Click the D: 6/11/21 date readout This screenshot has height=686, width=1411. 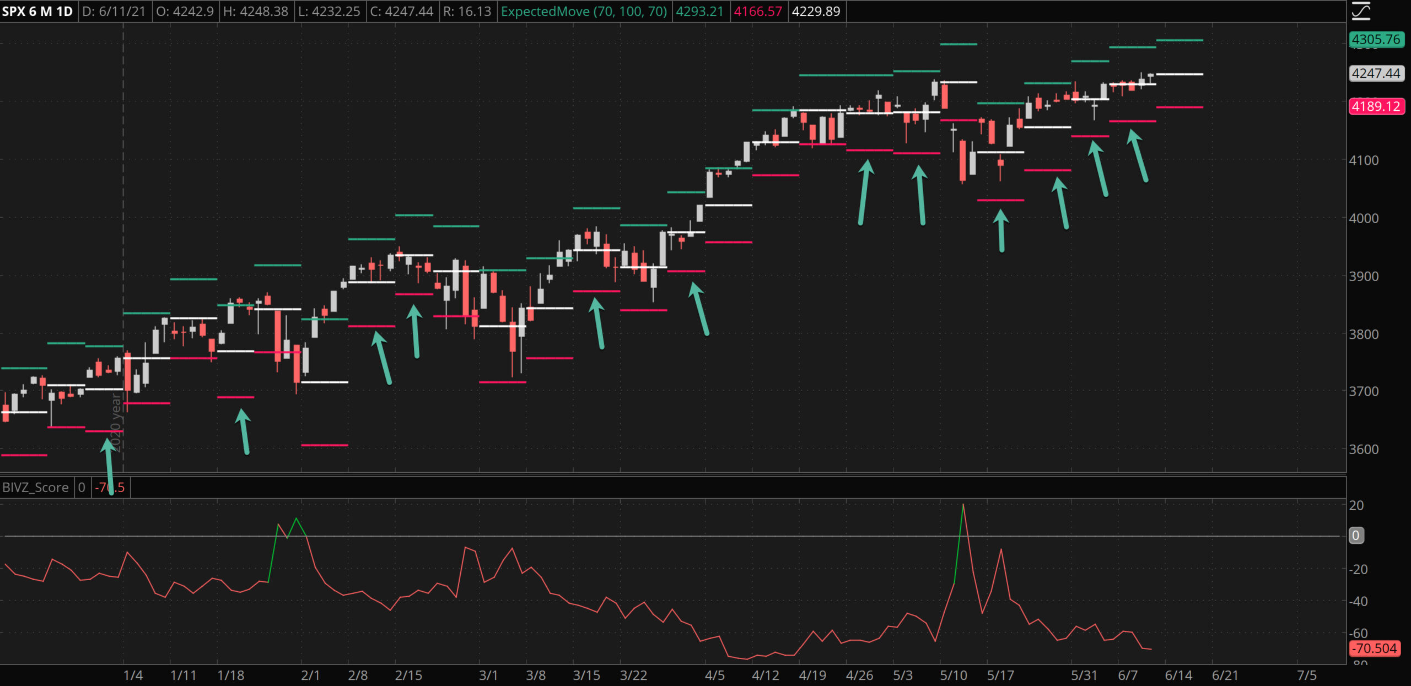(x=114, y=12)
